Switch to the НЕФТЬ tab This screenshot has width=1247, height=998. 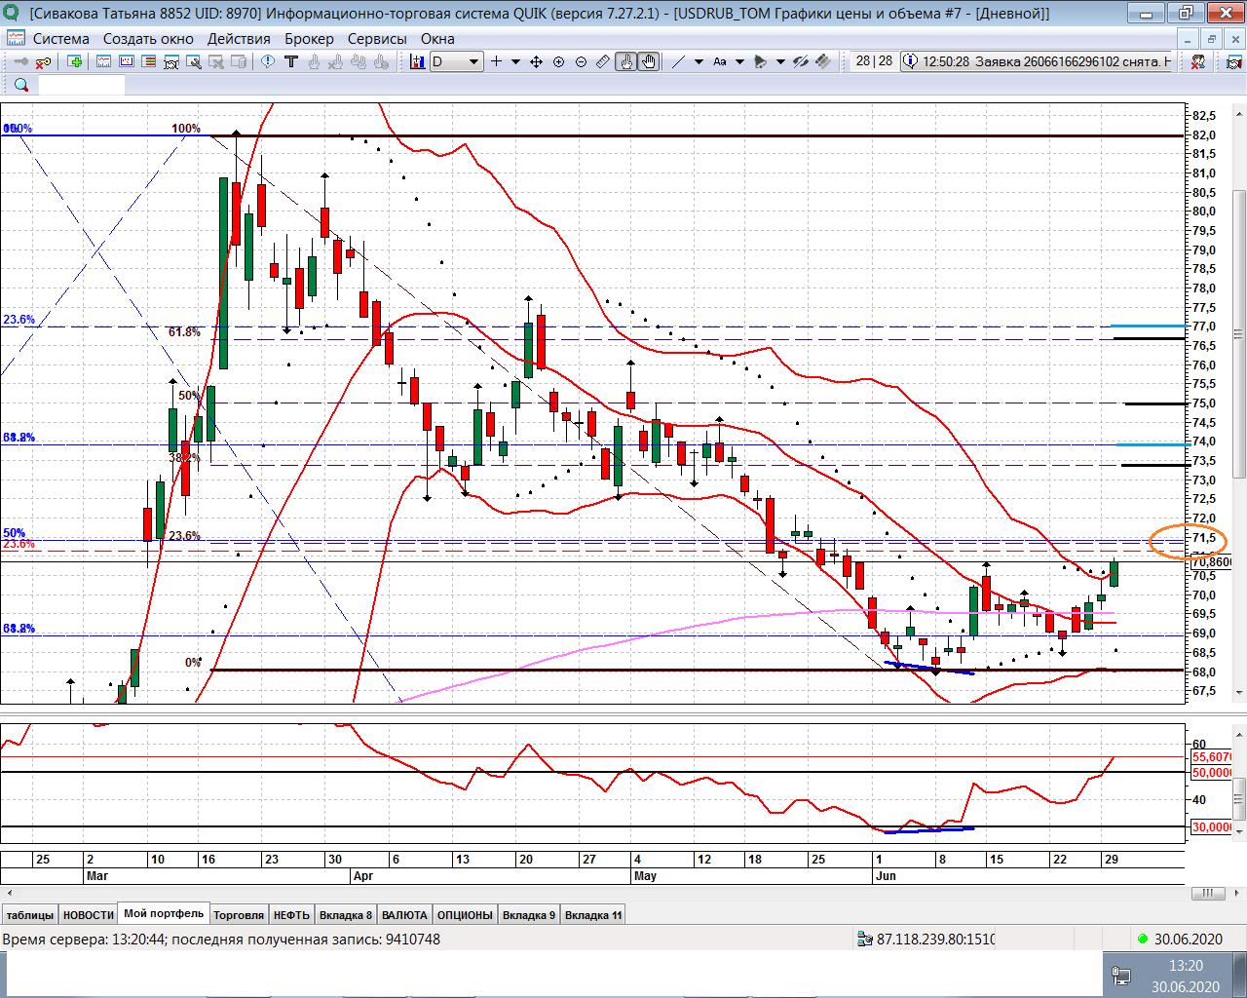pos(291,915)
